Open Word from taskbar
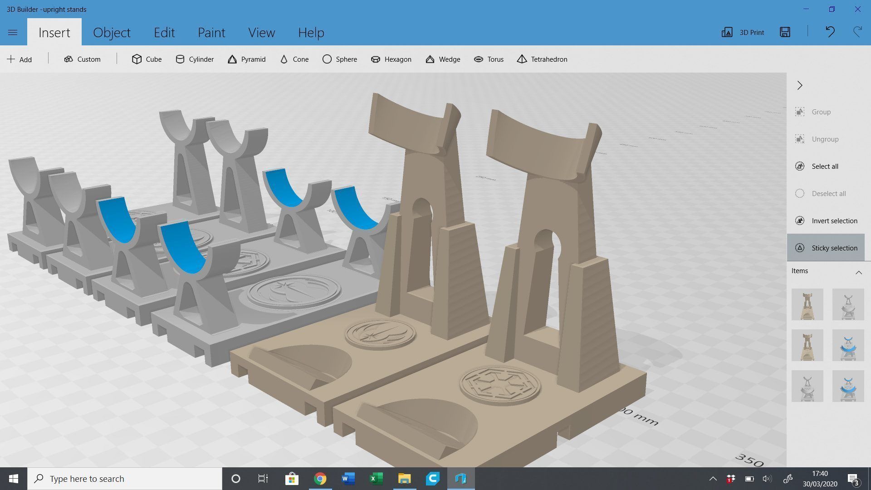The height and width of the screenshot is (490, 871). point(348,479)
